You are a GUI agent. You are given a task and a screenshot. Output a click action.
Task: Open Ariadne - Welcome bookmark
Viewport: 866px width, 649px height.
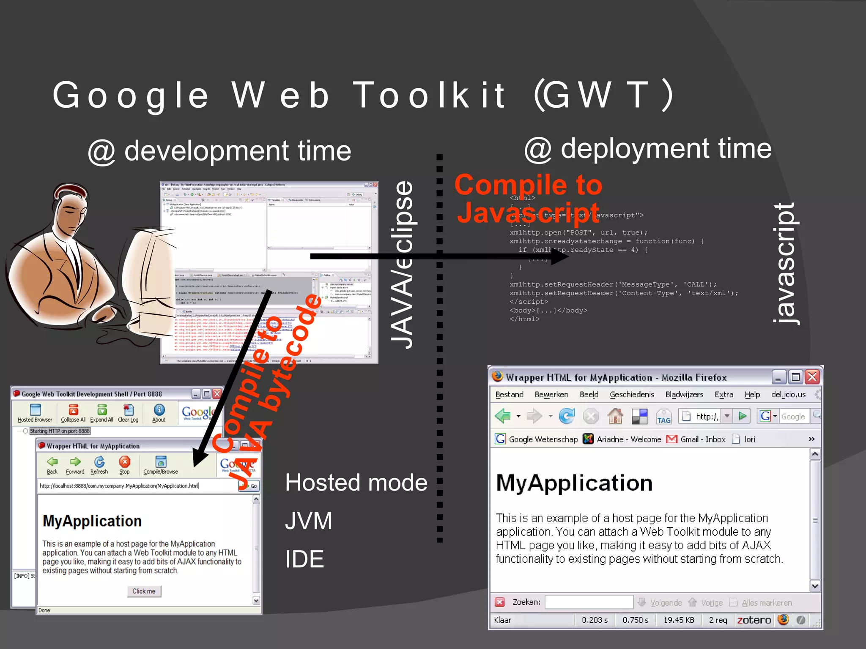(x=622, y=439)
